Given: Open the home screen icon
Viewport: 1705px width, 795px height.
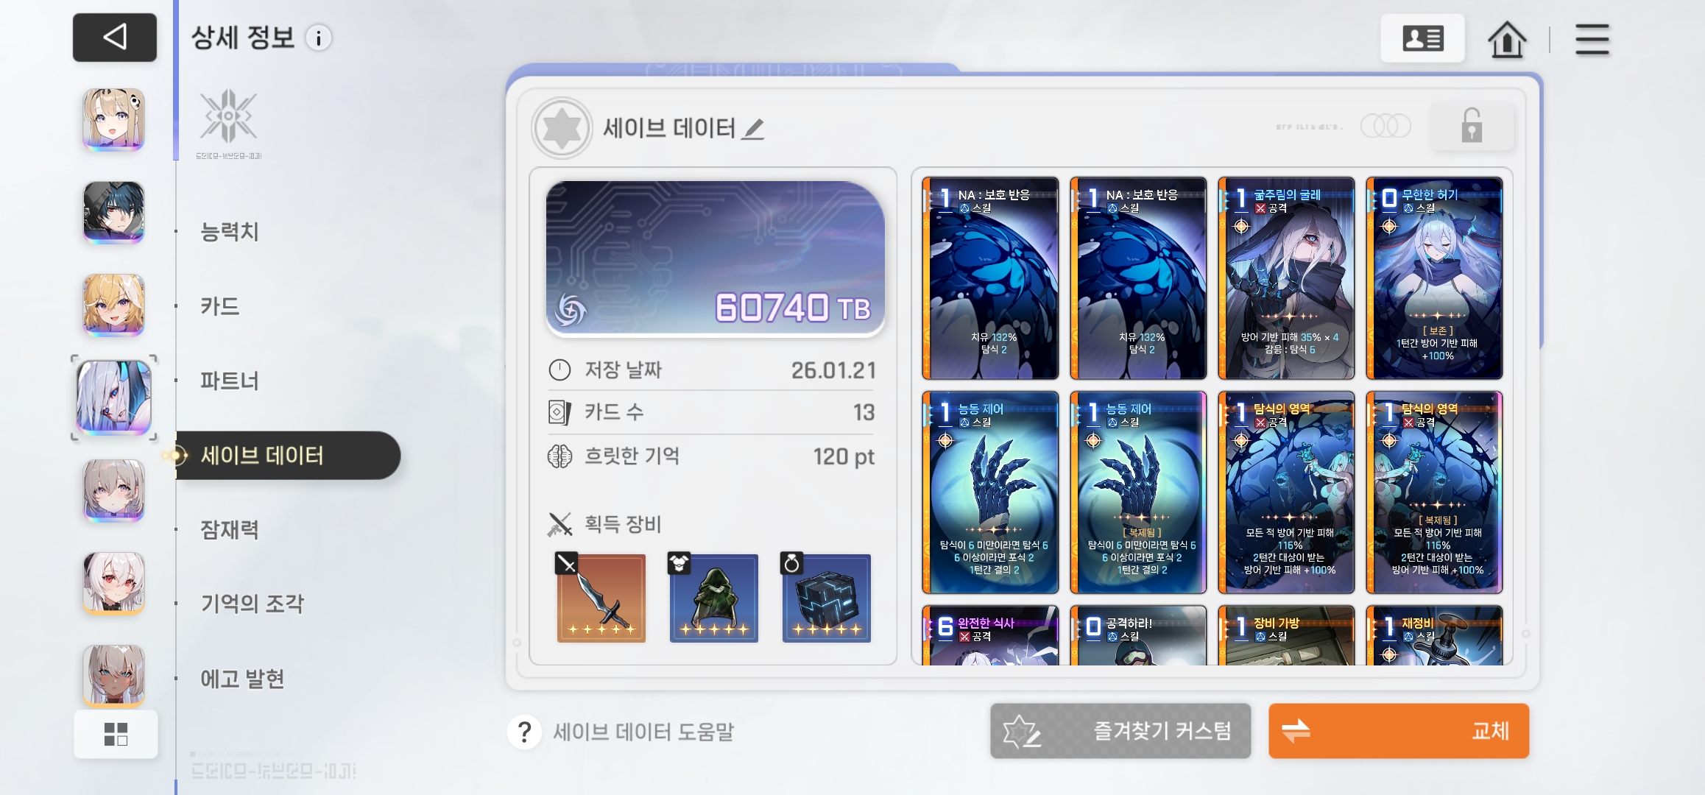Looking at the screenshot, I should tap(1507, 39).
